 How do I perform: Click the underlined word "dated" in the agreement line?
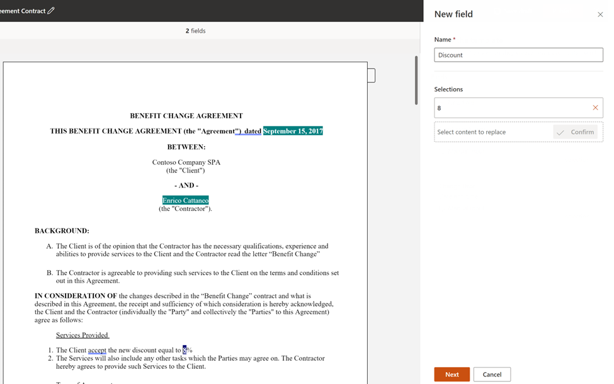(252, 131)
